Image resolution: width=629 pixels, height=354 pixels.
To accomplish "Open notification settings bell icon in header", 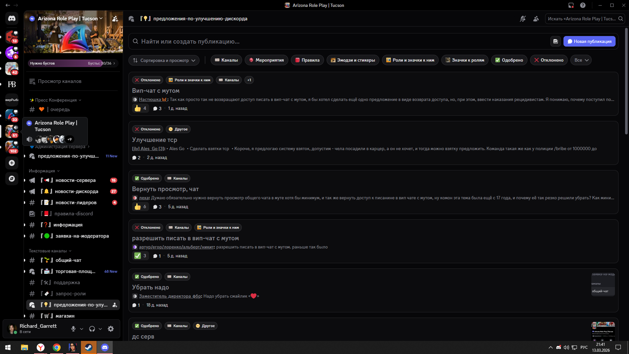I will [x=523, y=19].
